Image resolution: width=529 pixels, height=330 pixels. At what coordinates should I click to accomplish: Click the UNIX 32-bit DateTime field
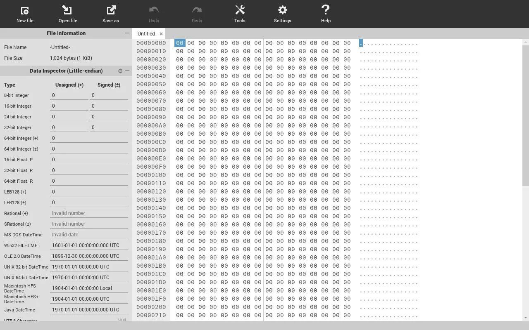point(89,267)
